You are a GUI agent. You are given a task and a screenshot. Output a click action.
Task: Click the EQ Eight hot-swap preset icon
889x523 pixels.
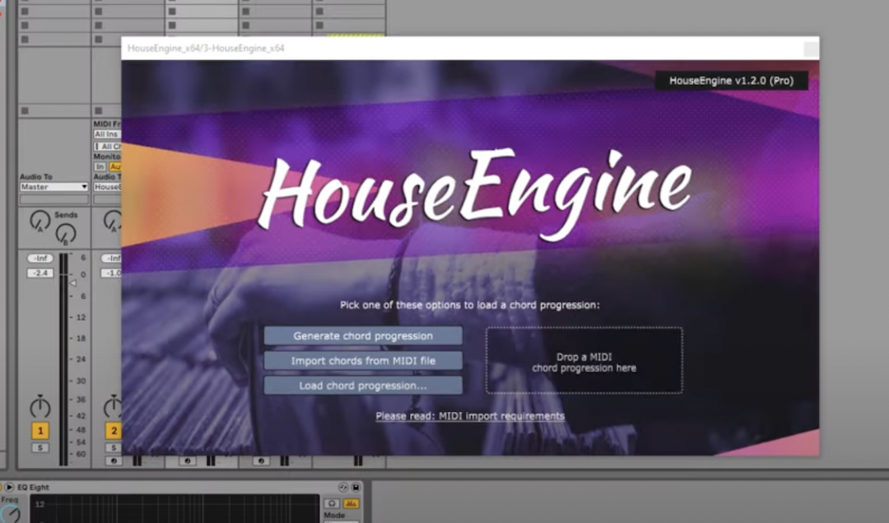point(344,488)
